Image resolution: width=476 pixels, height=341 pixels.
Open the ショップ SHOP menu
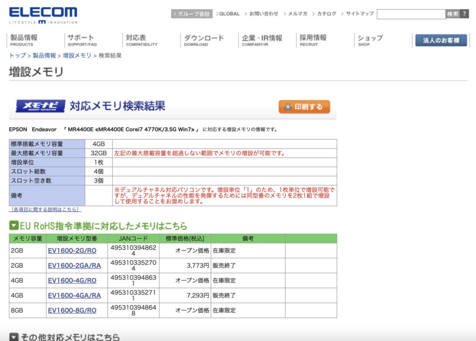pyautogui.click(x=370, y=40)
